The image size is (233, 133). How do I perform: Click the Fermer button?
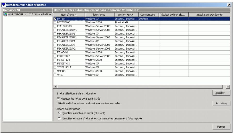point(221,127)
